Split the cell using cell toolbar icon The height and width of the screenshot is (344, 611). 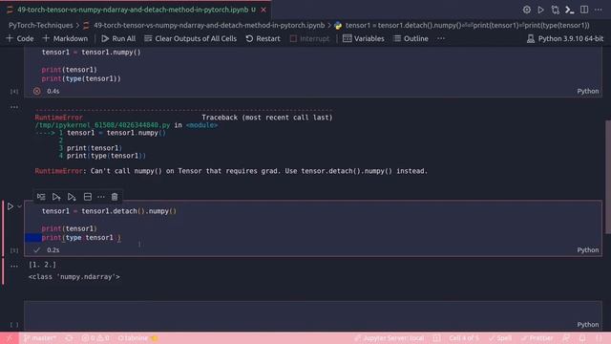point(88,197)
